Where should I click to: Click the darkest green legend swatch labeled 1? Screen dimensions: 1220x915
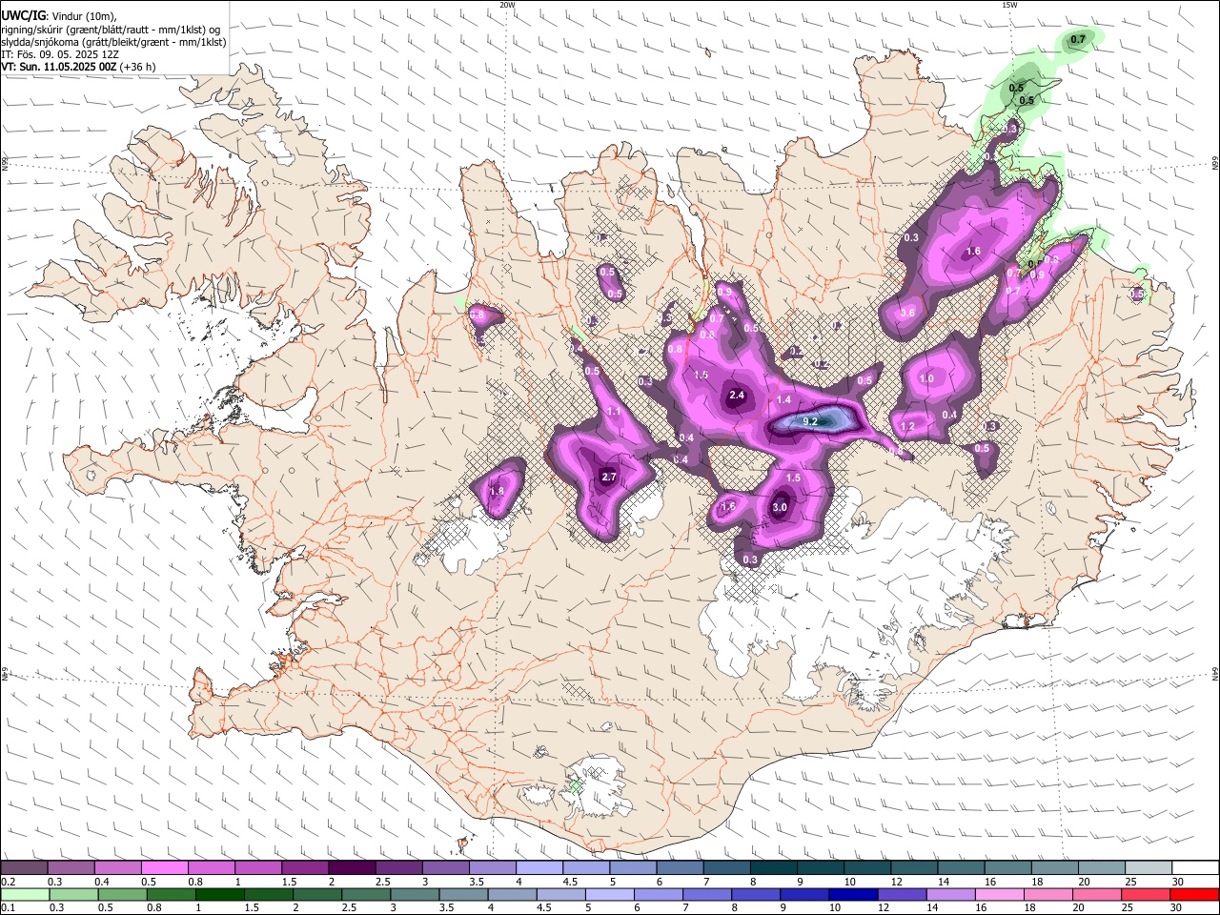pyautogui.click(x=220, y=894)
